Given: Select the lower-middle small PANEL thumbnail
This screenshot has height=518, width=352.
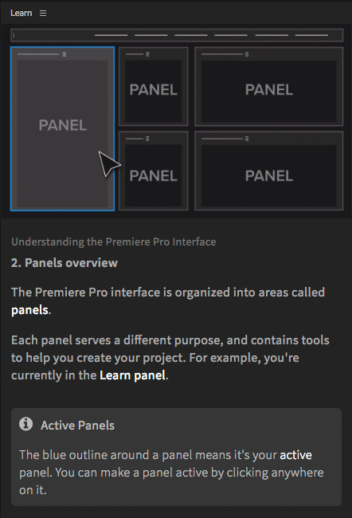Looking at the screenshot, I should coord(153,171).
